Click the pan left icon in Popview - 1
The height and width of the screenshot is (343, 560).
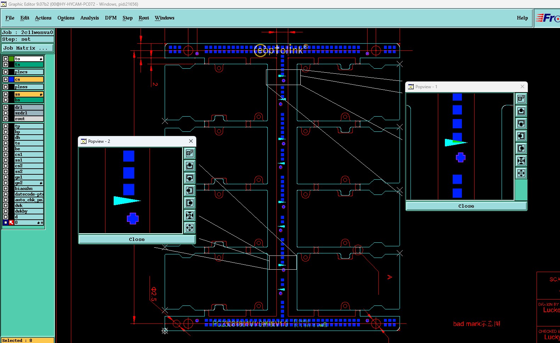pyautogui.click(x=521, y=136)
